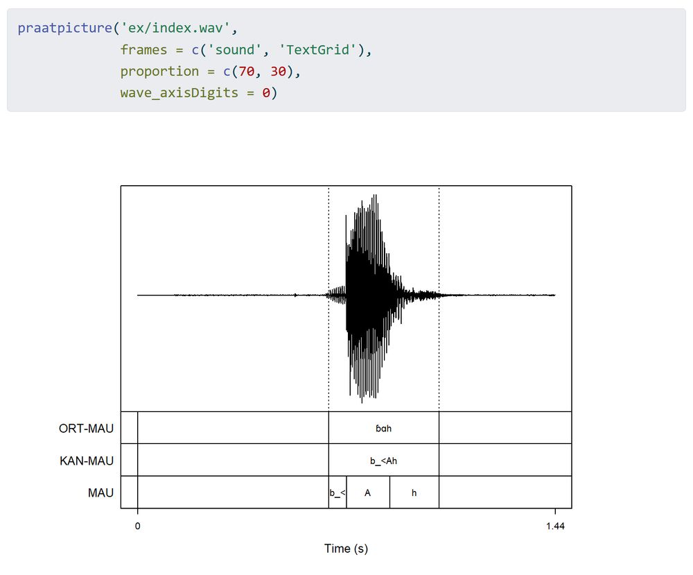Click the 'bah' interval in ORT-MAU tier
Viewport: 693px width, 575px height.
(x=384, y=428)
